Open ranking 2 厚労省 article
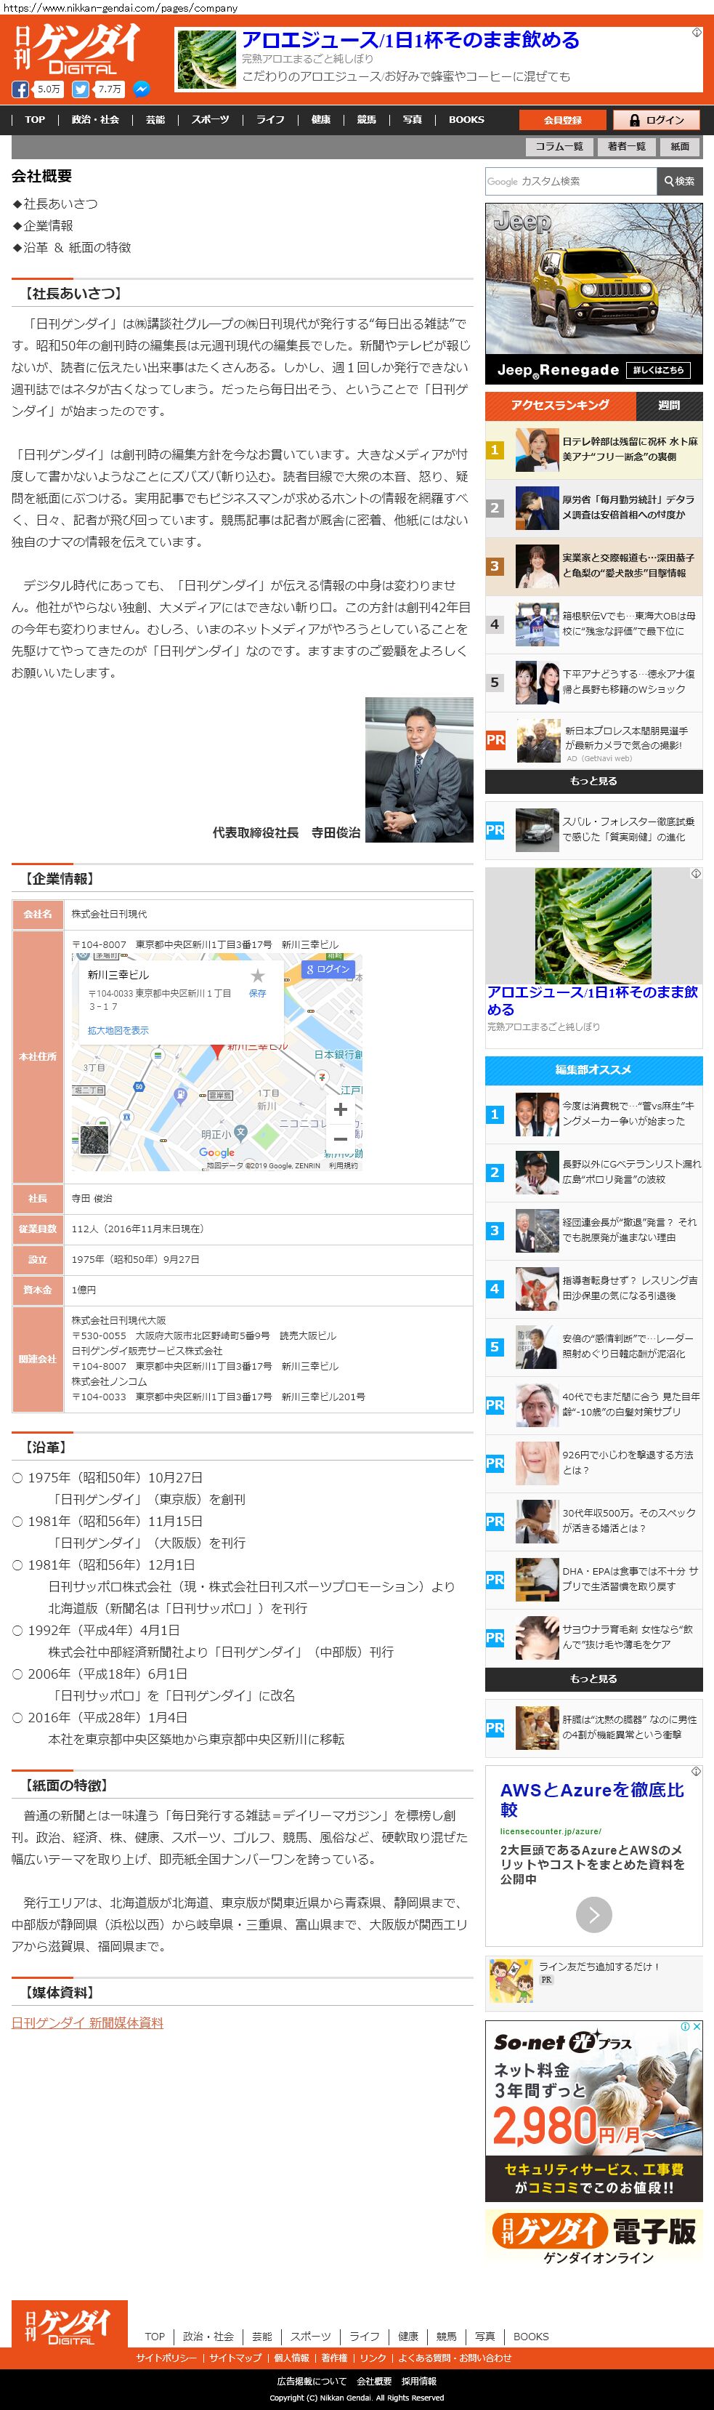This screenshot has height=2410, width=714. point(593,508)
